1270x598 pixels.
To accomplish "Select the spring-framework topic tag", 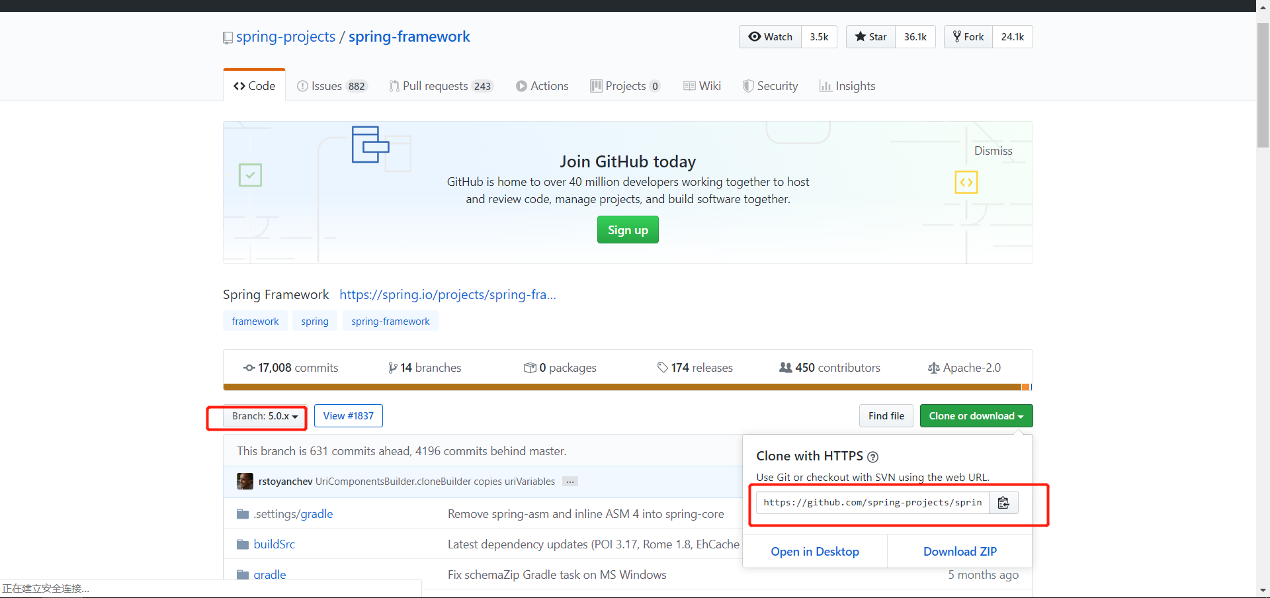I will click(390, 321).
